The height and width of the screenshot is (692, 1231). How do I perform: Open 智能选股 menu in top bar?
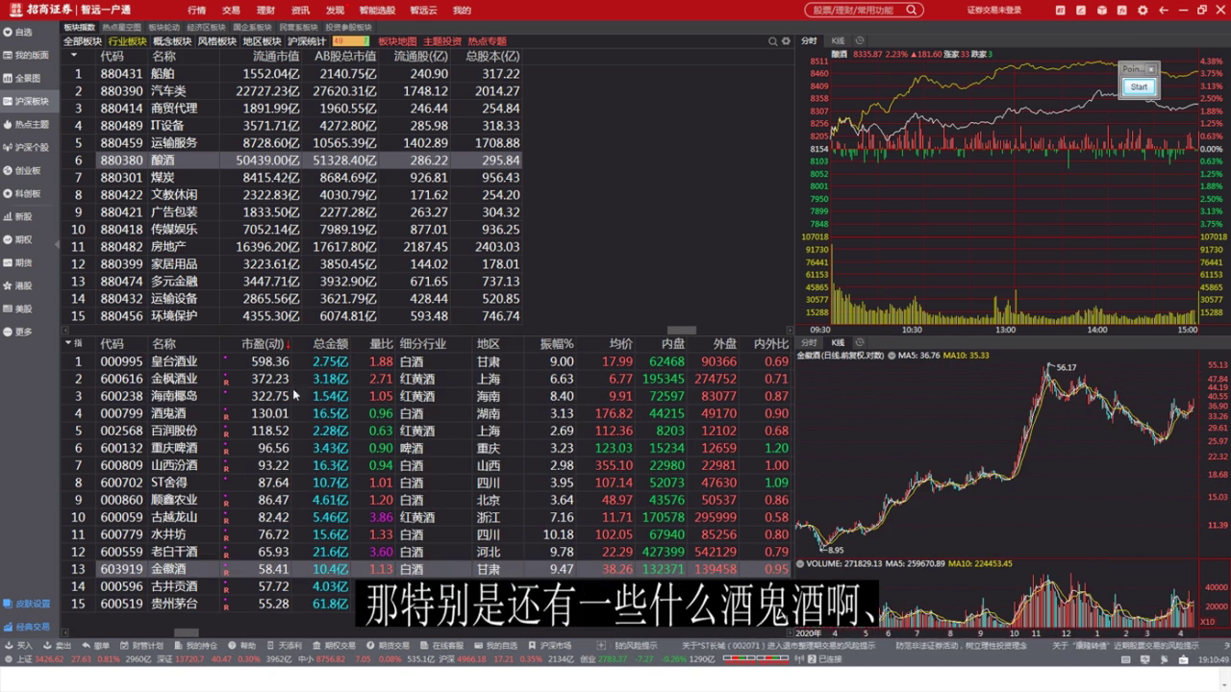click(377, 10)
